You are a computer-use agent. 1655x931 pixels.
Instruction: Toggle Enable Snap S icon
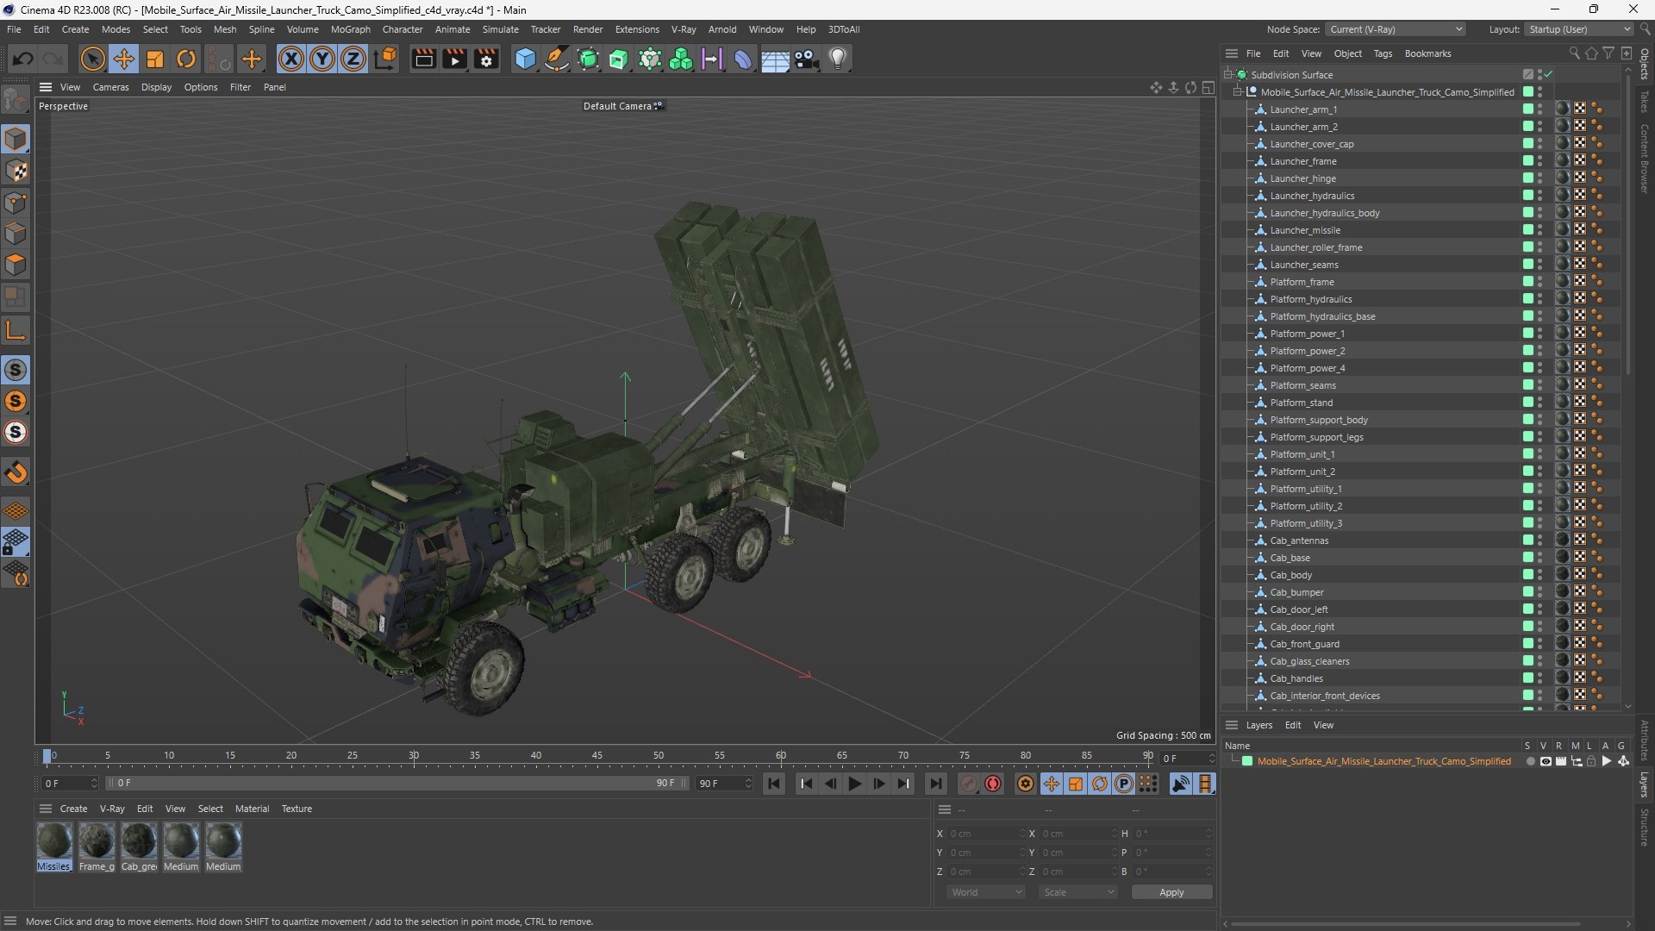coord(16,370)
